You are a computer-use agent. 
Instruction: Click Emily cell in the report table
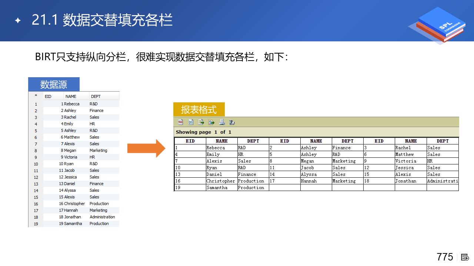(x=221, y=154)
